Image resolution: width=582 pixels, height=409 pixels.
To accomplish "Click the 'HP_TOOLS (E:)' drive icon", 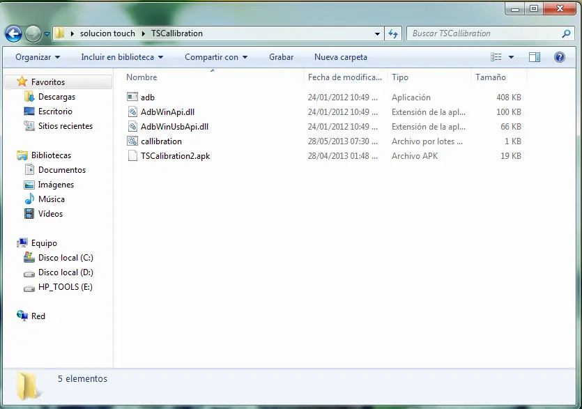I will point(29,288).
